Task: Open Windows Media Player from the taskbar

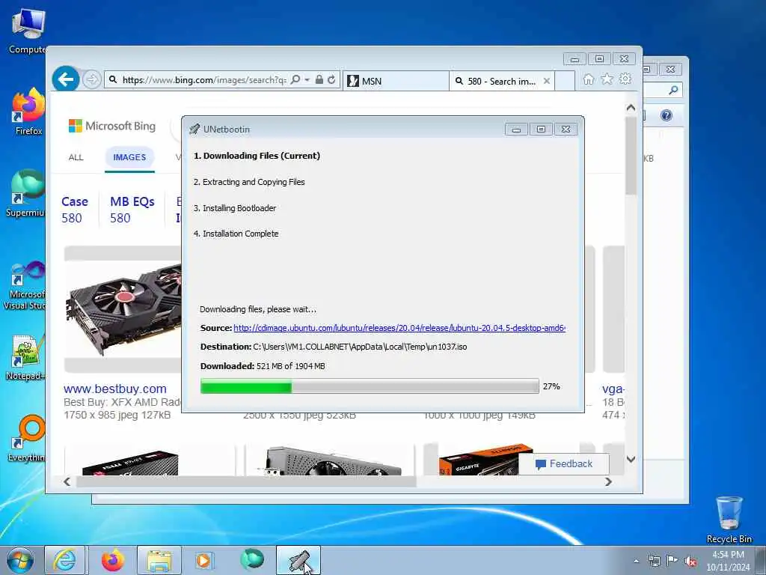Action: click(203, 560)
